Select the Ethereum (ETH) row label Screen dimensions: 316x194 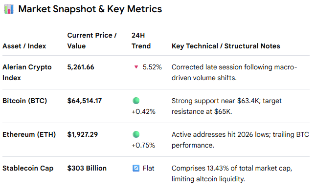(x=29, y=134)
